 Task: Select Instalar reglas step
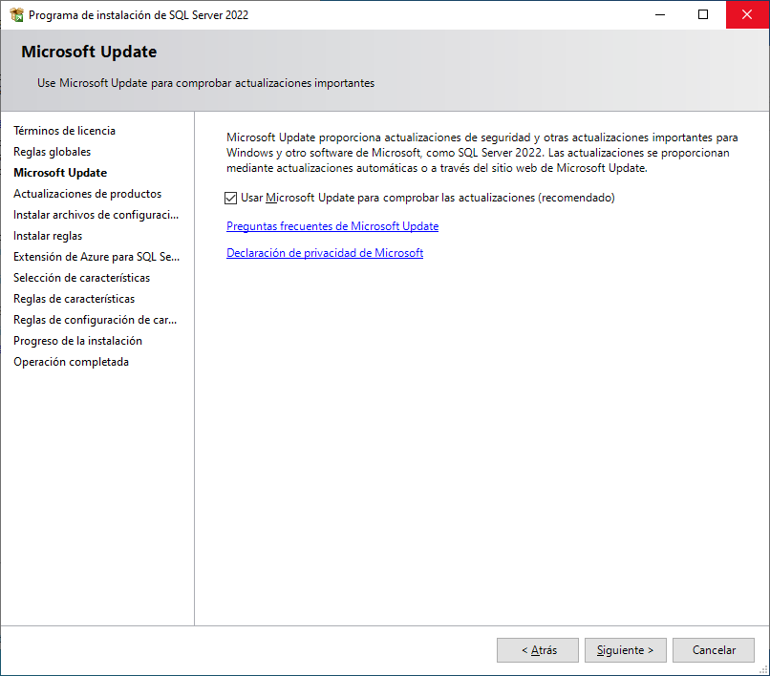pyautogui.click(x=48, y=236)
